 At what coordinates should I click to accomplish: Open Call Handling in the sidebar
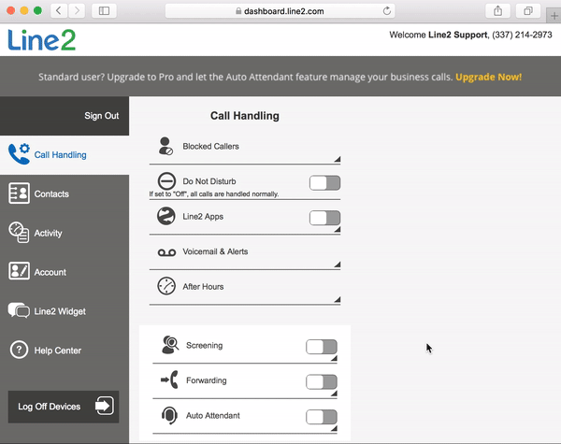(65, 155)
